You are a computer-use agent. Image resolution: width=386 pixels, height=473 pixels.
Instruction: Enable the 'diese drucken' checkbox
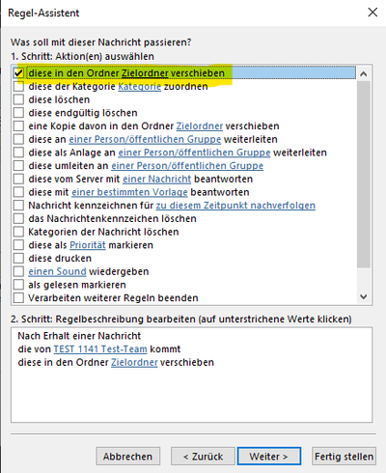(18, 258)
